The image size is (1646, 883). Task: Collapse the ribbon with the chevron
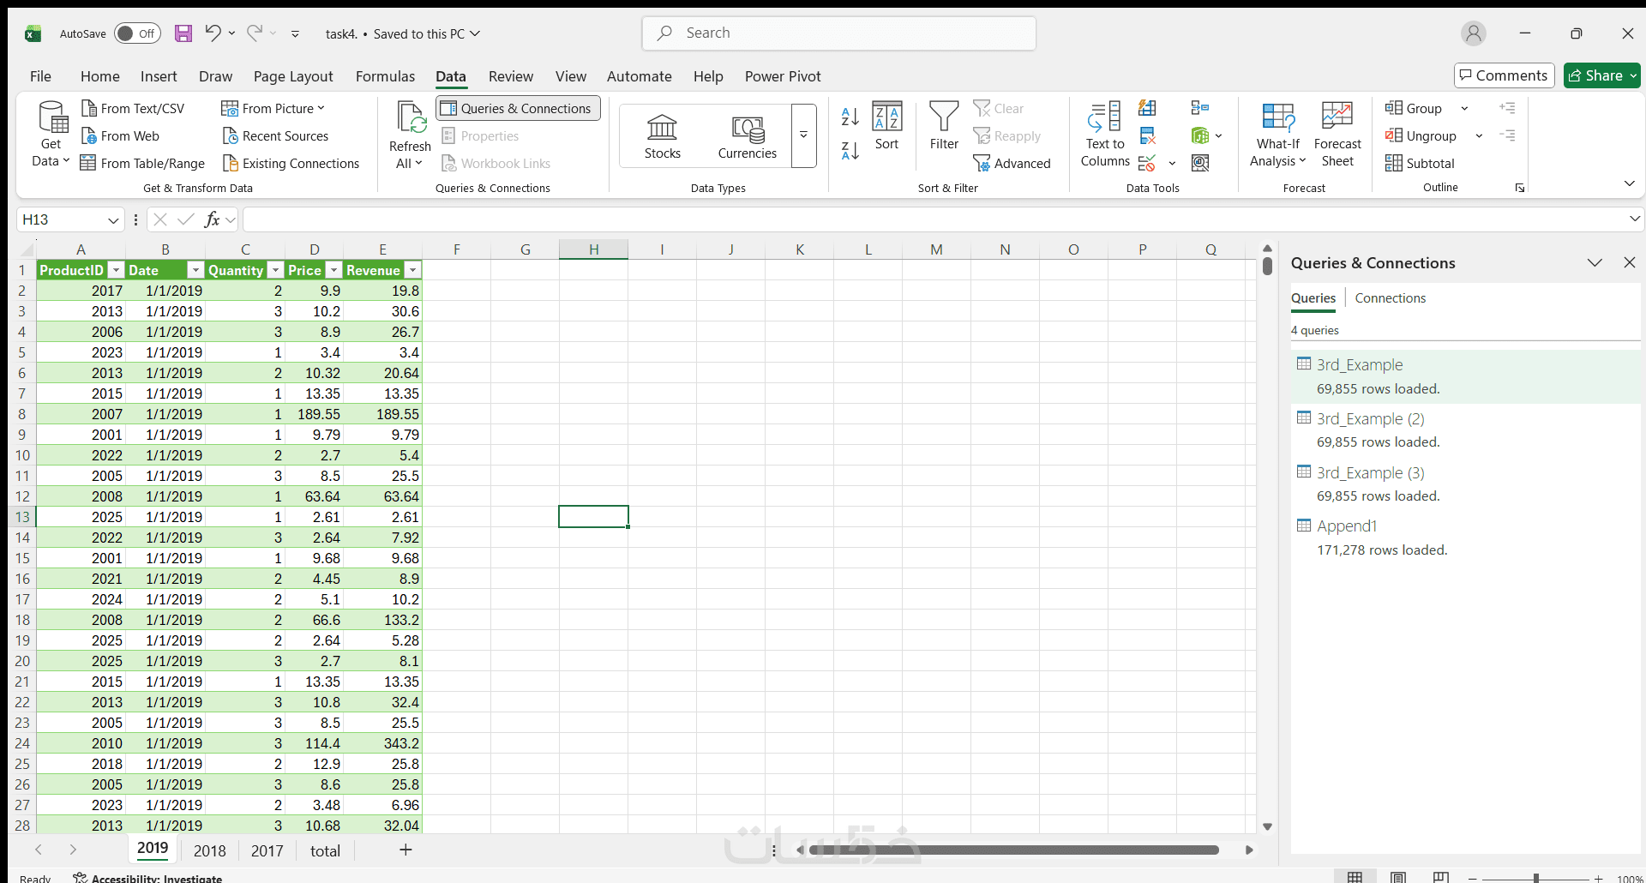(1629, 183)
